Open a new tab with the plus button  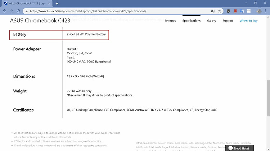click(57, 4)
